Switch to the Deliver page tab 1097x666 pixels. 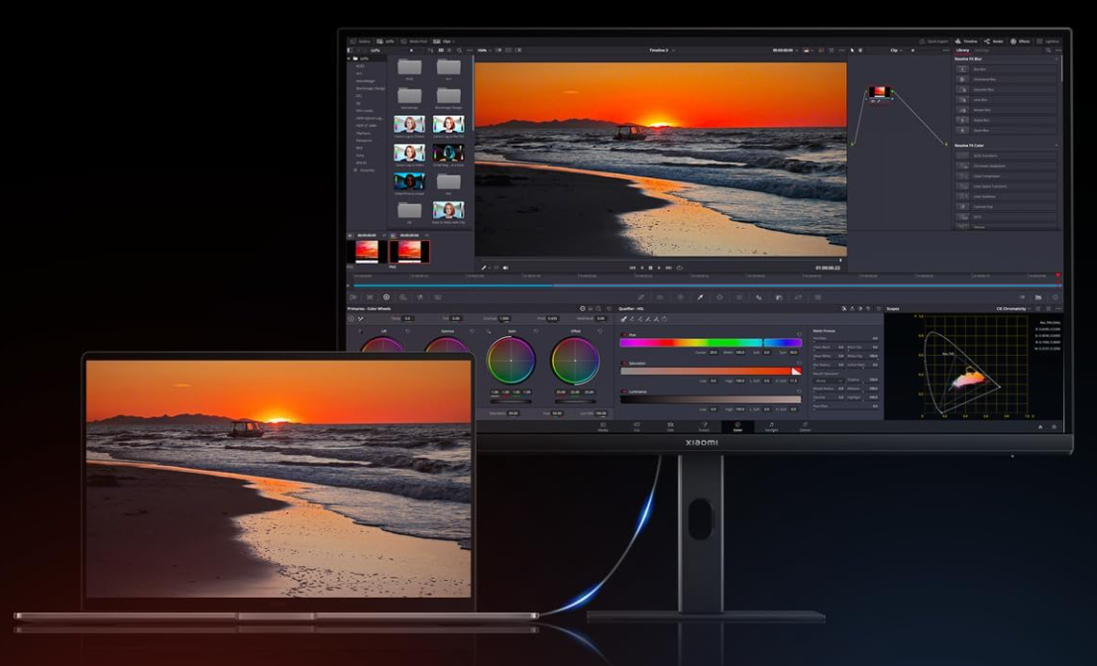805,427
